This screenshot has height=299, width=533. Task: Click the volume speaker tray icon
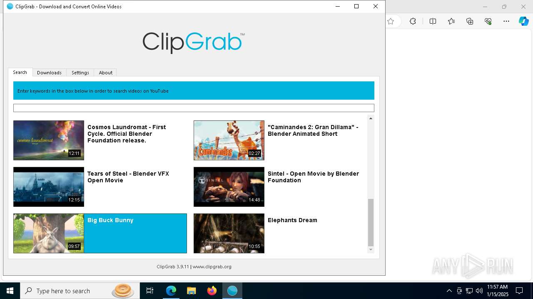point(479,291)
